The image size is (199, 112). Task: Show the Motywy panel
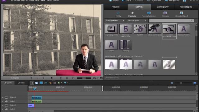(x=165, y=14)
